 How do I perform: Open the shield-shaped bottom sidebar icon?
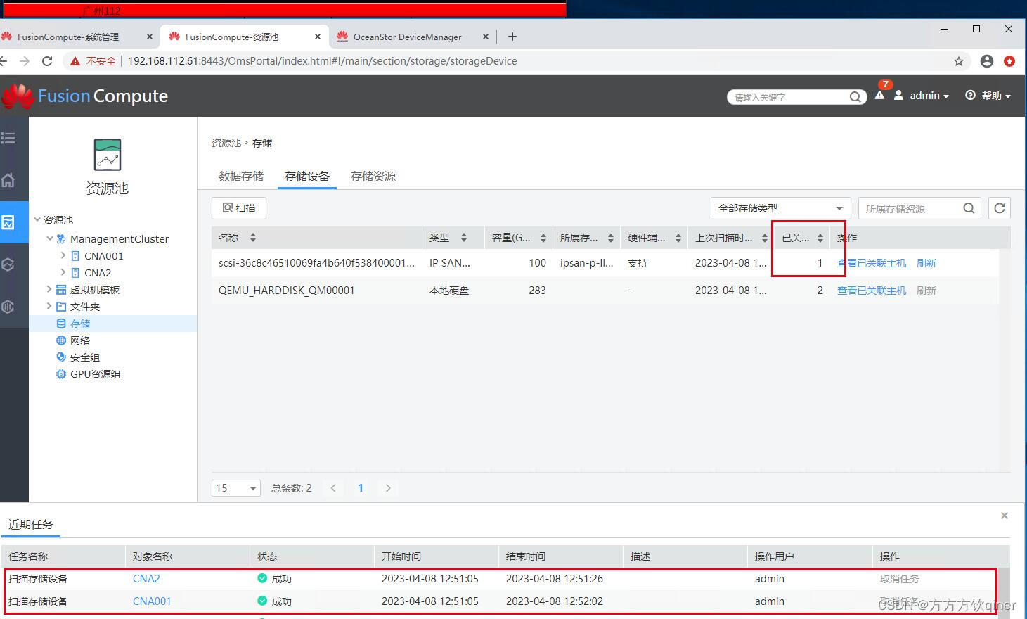coord(8,307)
